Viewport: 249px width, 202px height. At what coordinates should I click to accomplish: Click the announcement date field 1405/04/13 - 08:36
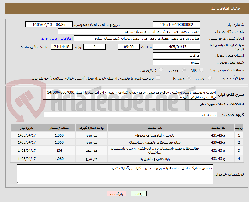49,24
